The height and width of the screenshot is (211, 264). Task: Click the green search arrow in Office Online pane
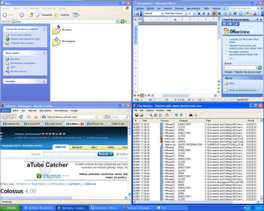pyautogui.click(x=259, y=67)
